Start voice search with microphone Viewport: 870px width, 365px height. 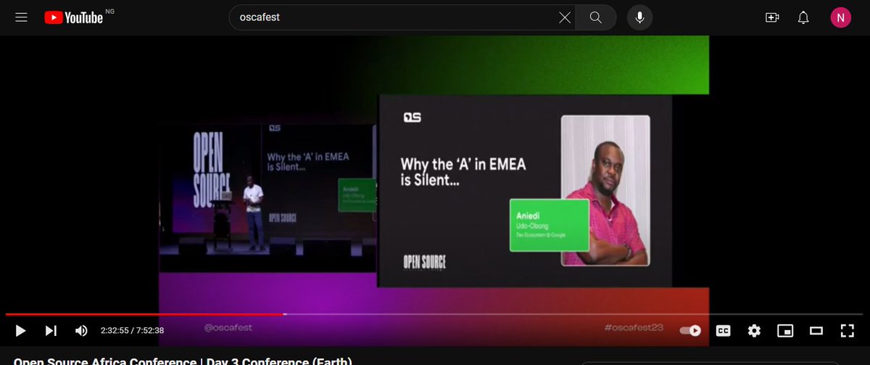(639, 17)
